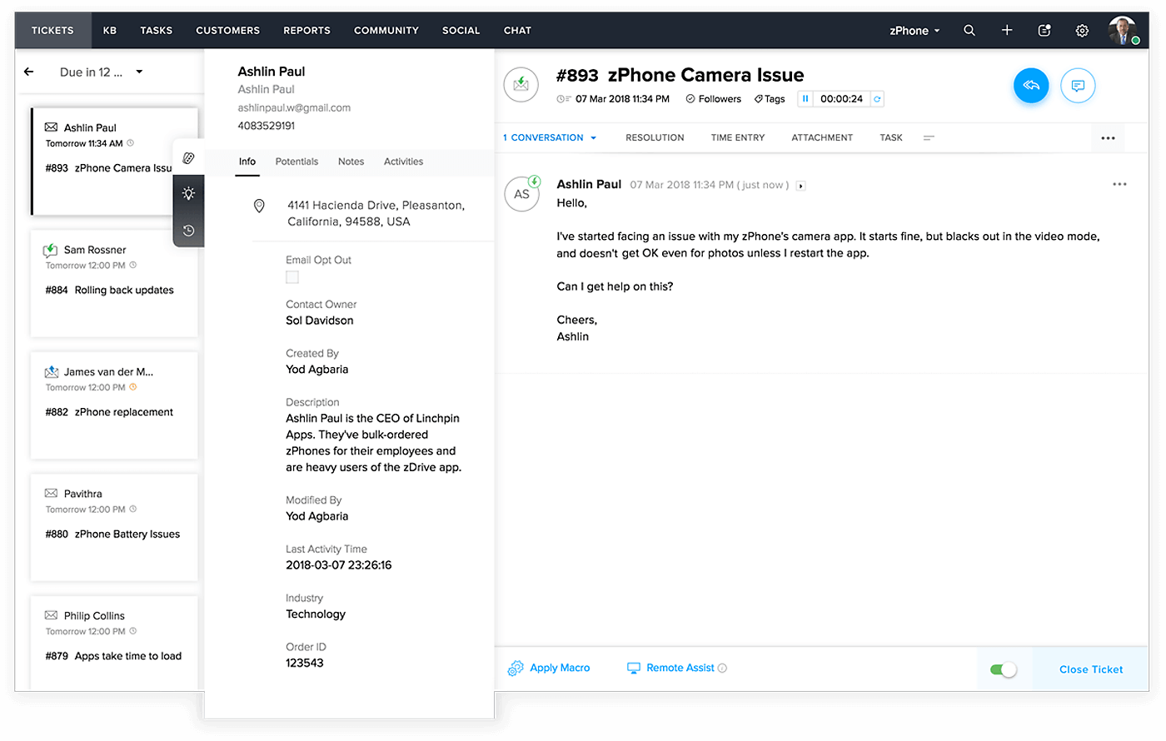Select the ticket attachments paperclip icon

click(x=188, y=157)
